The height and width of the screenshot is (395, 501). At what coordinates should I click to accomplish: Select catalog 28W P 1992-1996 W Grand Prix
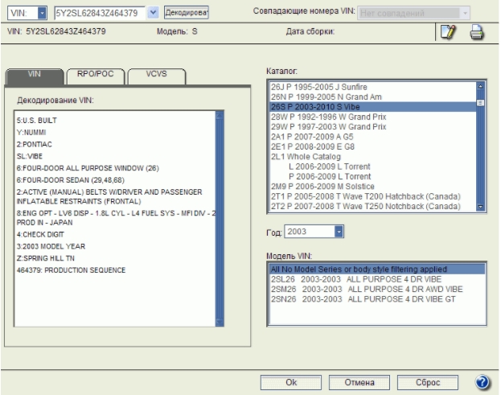tap(373, 117)
